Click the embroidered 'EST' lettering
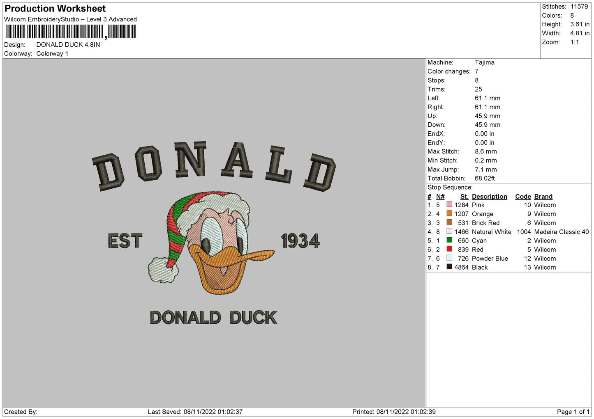Image resolution: width=594 pixels, height=419 pixels. tap(125, 240)
